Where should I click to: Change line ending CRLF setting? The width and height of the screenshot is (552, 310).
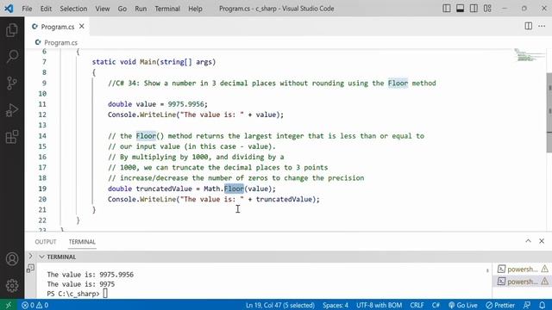tap(417, 305)
